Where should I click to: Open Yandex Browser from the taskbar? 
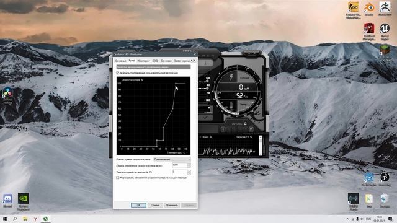[35, 219]
